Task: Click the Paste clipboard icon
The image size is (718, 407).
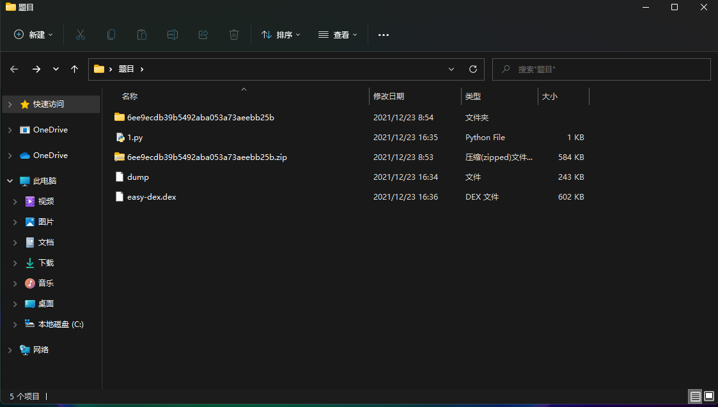Action: [142, 35]
